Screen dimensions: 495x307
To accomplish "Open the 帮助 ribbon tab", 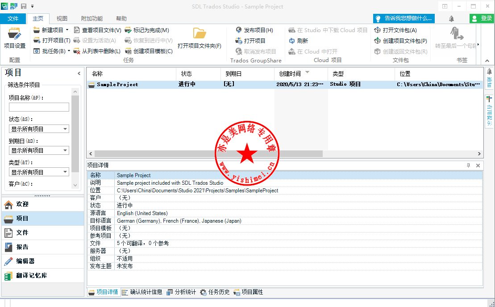I will click(x=121, y=19).
